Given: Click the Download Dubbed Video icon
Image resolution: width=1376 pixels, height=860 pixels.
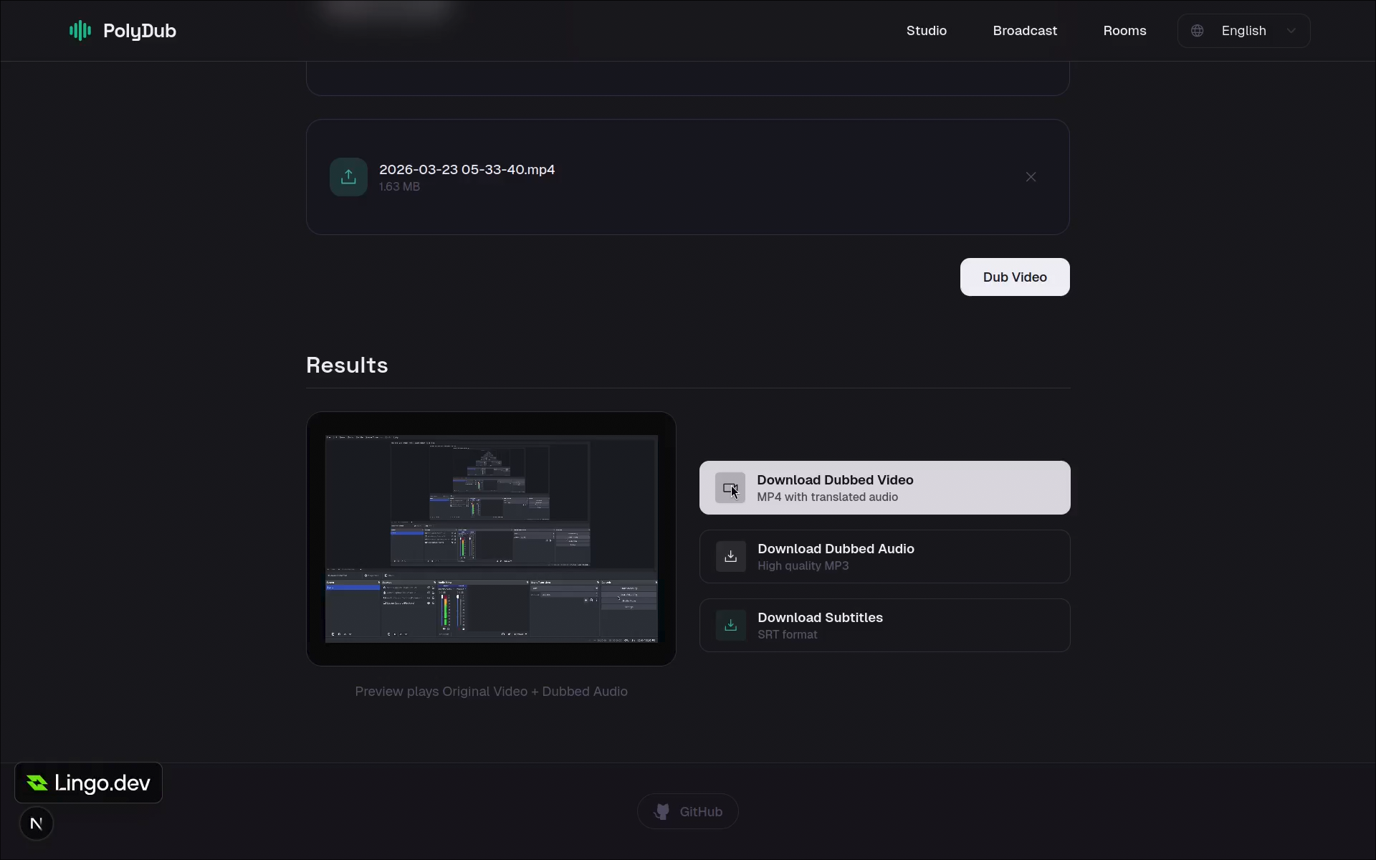Looking at the screenshot, I should [730, 488].
